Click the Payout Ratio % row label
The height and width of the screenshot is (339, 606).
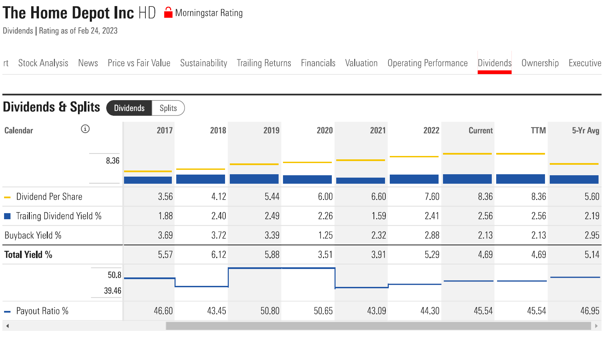click(42, 311)
